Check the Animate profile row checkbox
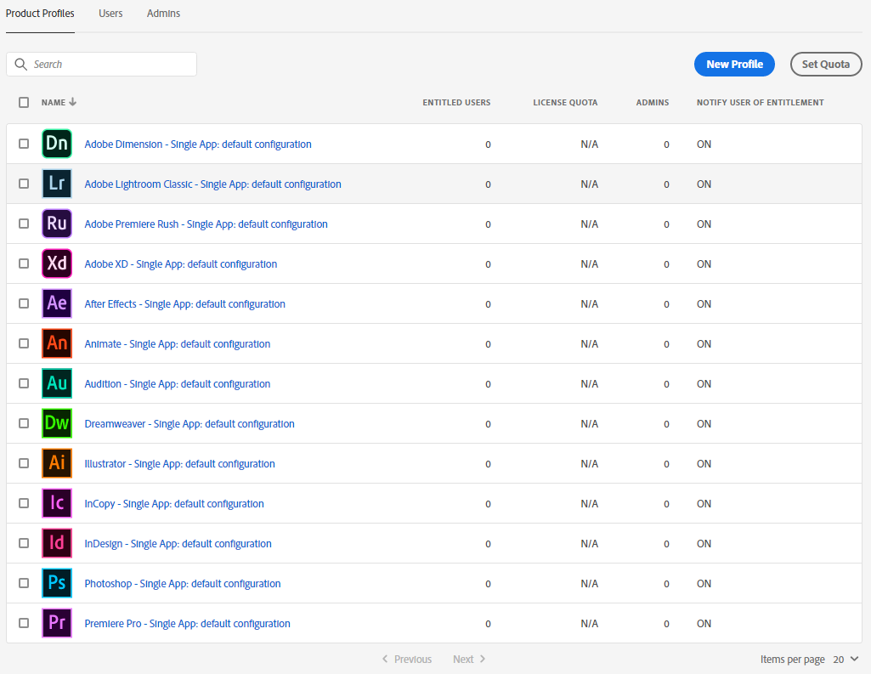The width and height of the screenshot is (871, 674). [24, 344]
